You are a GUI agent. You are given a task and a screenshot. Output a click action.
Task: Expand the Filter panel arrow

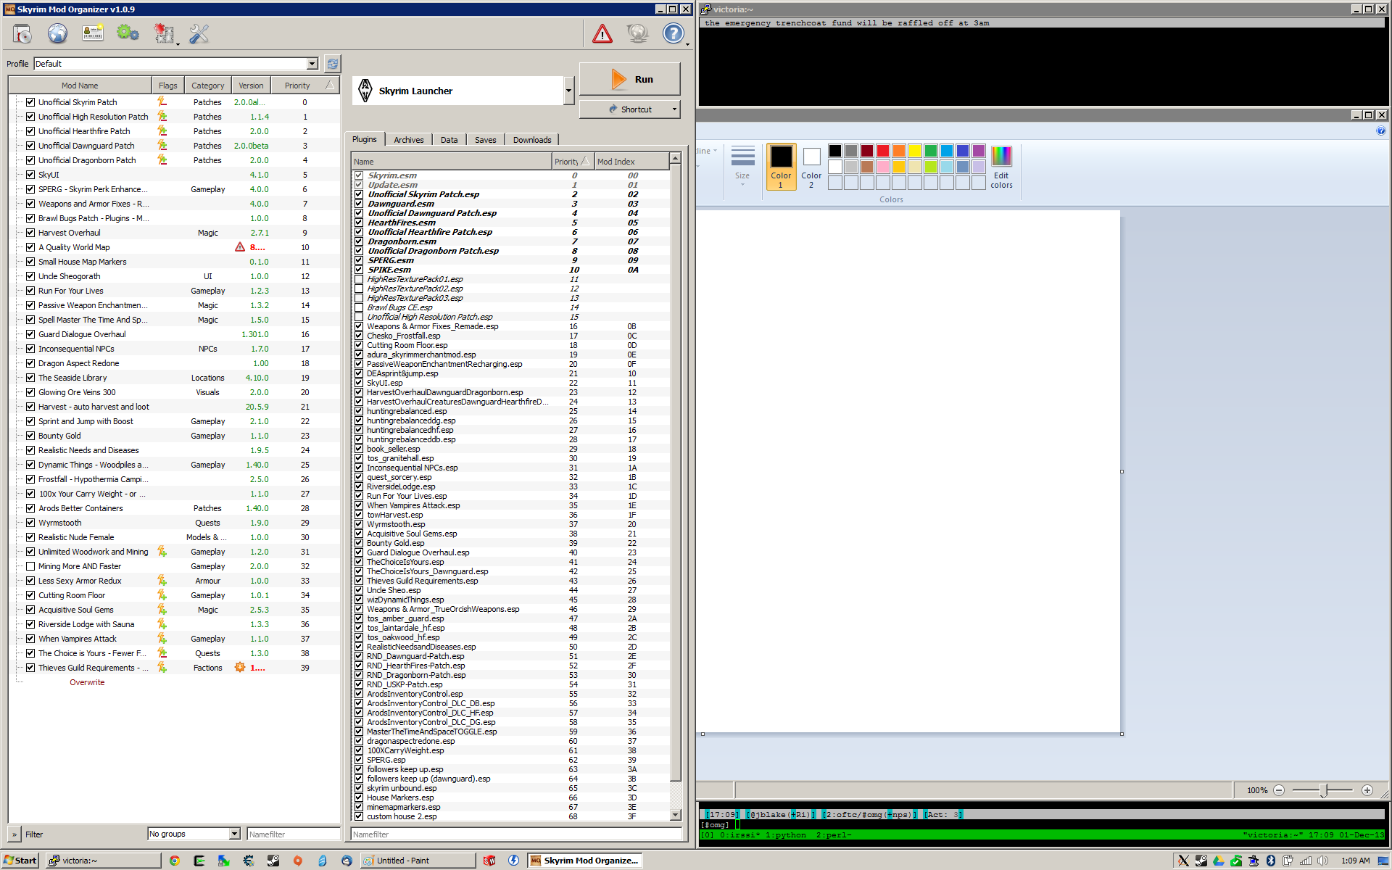[14, 834]
